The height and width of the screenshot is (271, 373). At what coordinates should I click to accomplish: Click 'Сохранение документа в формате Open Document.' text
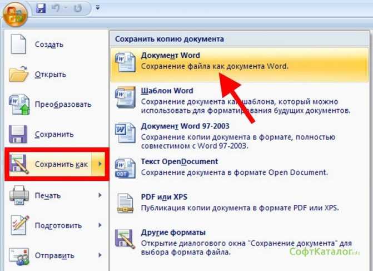point(235,173)
